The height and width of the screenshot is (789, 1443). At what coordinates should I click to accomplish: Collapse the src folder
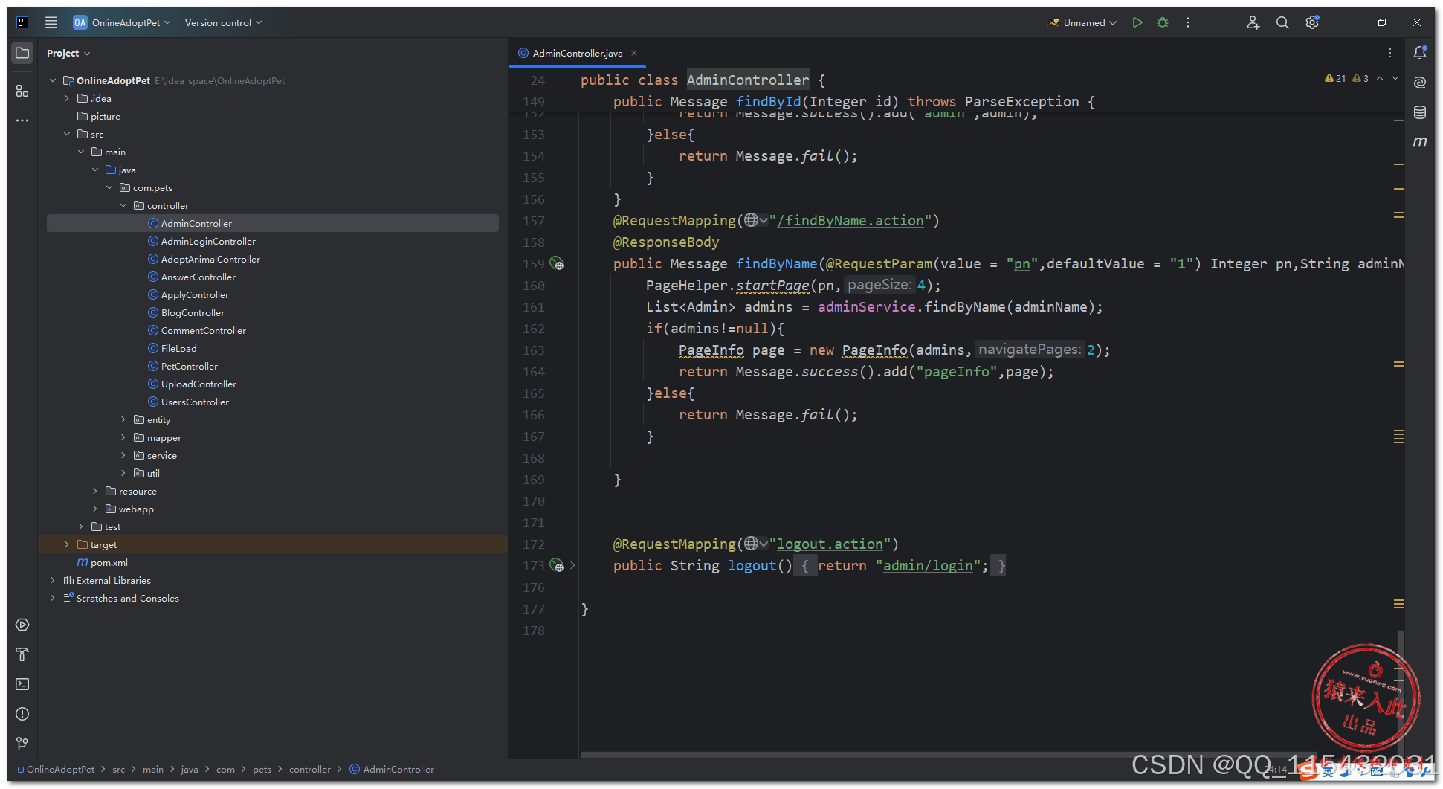(x=67, y=134)
